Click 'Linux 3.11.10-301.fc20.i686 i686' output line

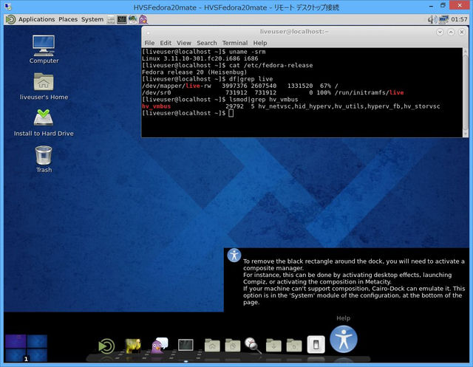[x=200, y=58]
